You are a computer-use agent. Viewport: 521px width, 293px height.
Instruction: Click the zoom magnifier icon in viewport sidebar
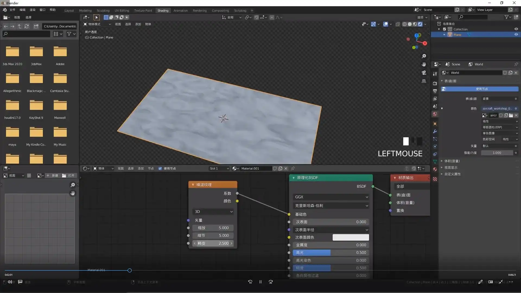(x=424, y=56)
